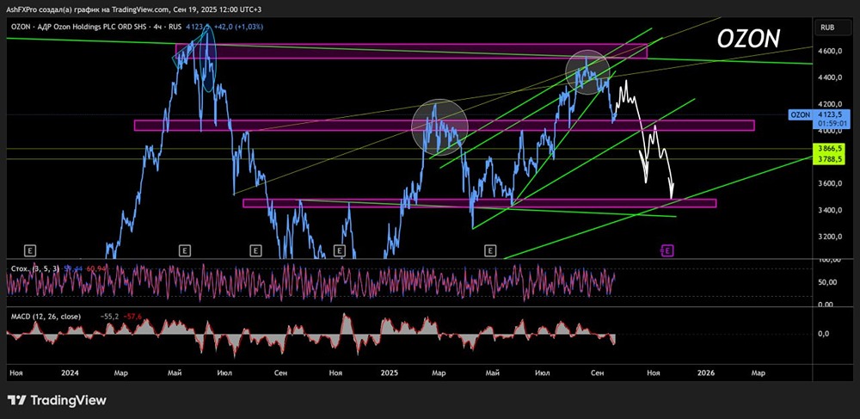Viewport: 860px width, 419px height.
Task: Select the gray circle around early 2025 peak
Action: pyautogui.click(x=439, y=126)
